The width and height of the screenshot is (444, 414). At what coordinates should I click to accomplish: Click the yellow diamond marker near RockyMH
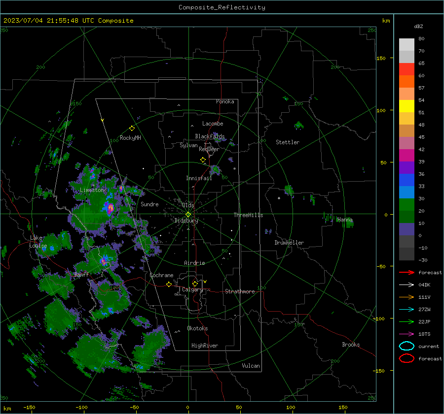(x=132, y=128)
